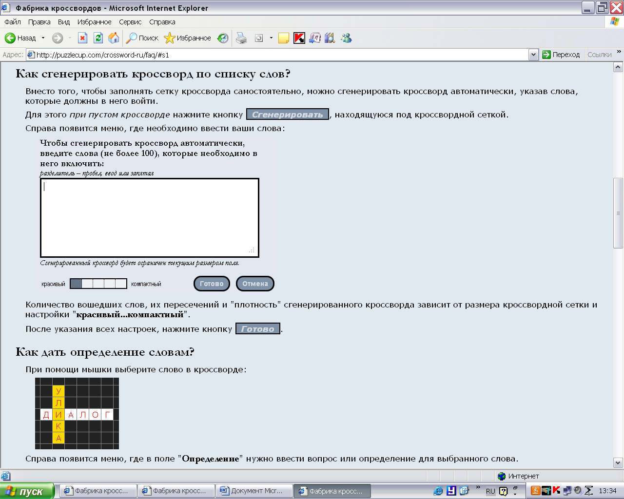Click the small square toolbar button after printer
The image size is (624, 499).
pyautogui.click(x=259, y=38)
